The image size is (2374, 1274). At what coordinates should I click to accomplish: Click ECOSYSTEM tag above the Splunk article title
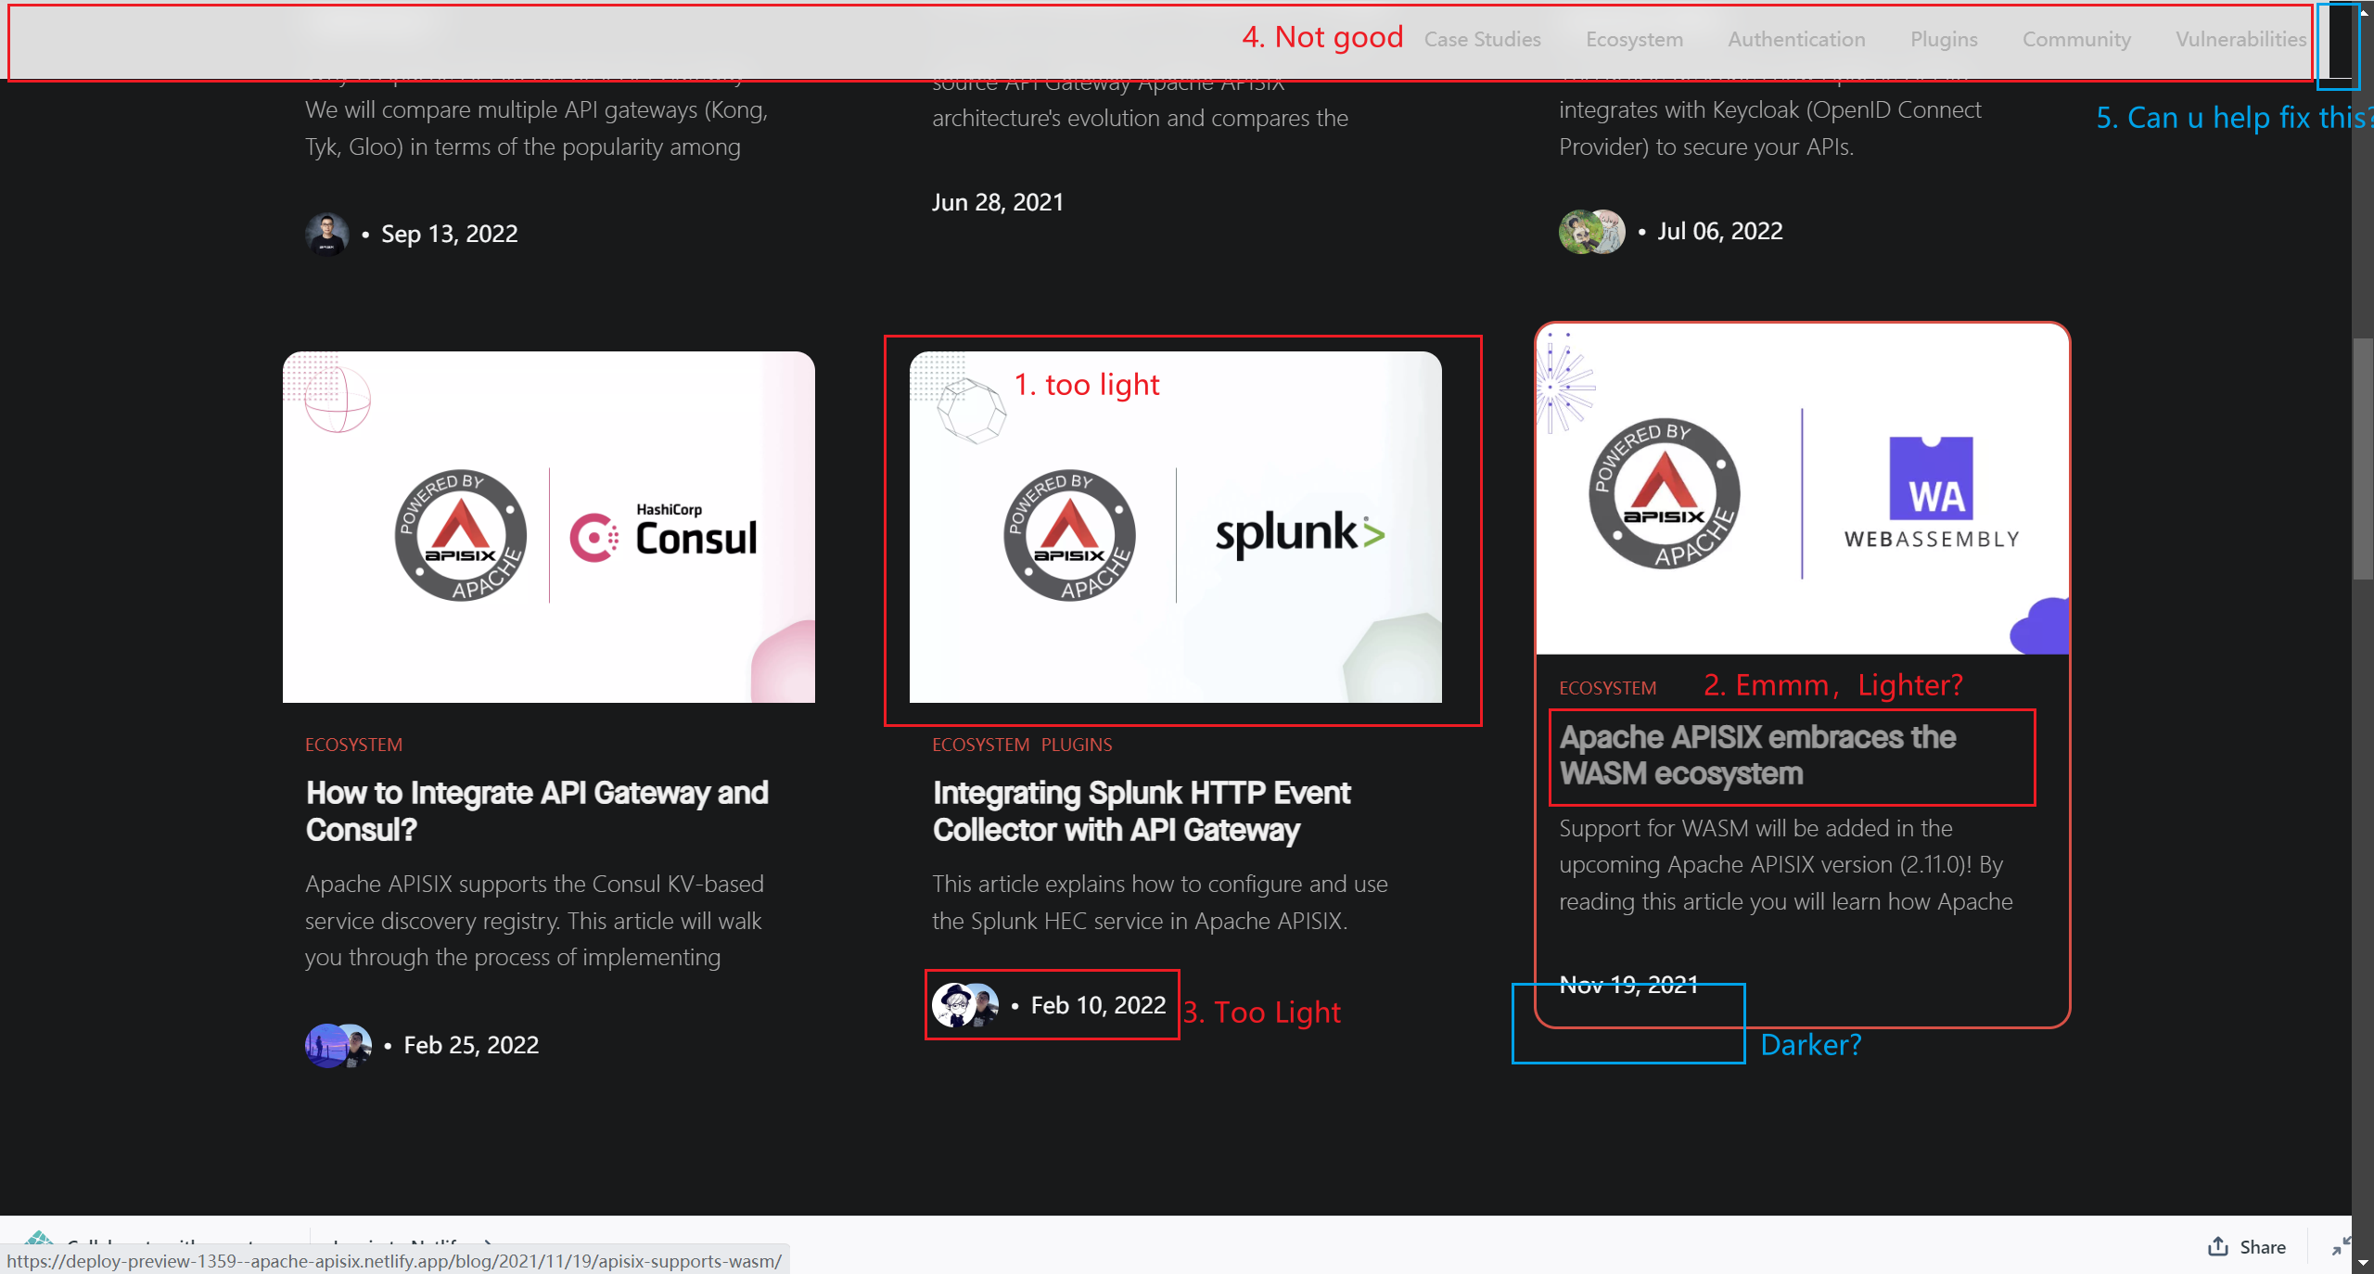tap(980, 745)
